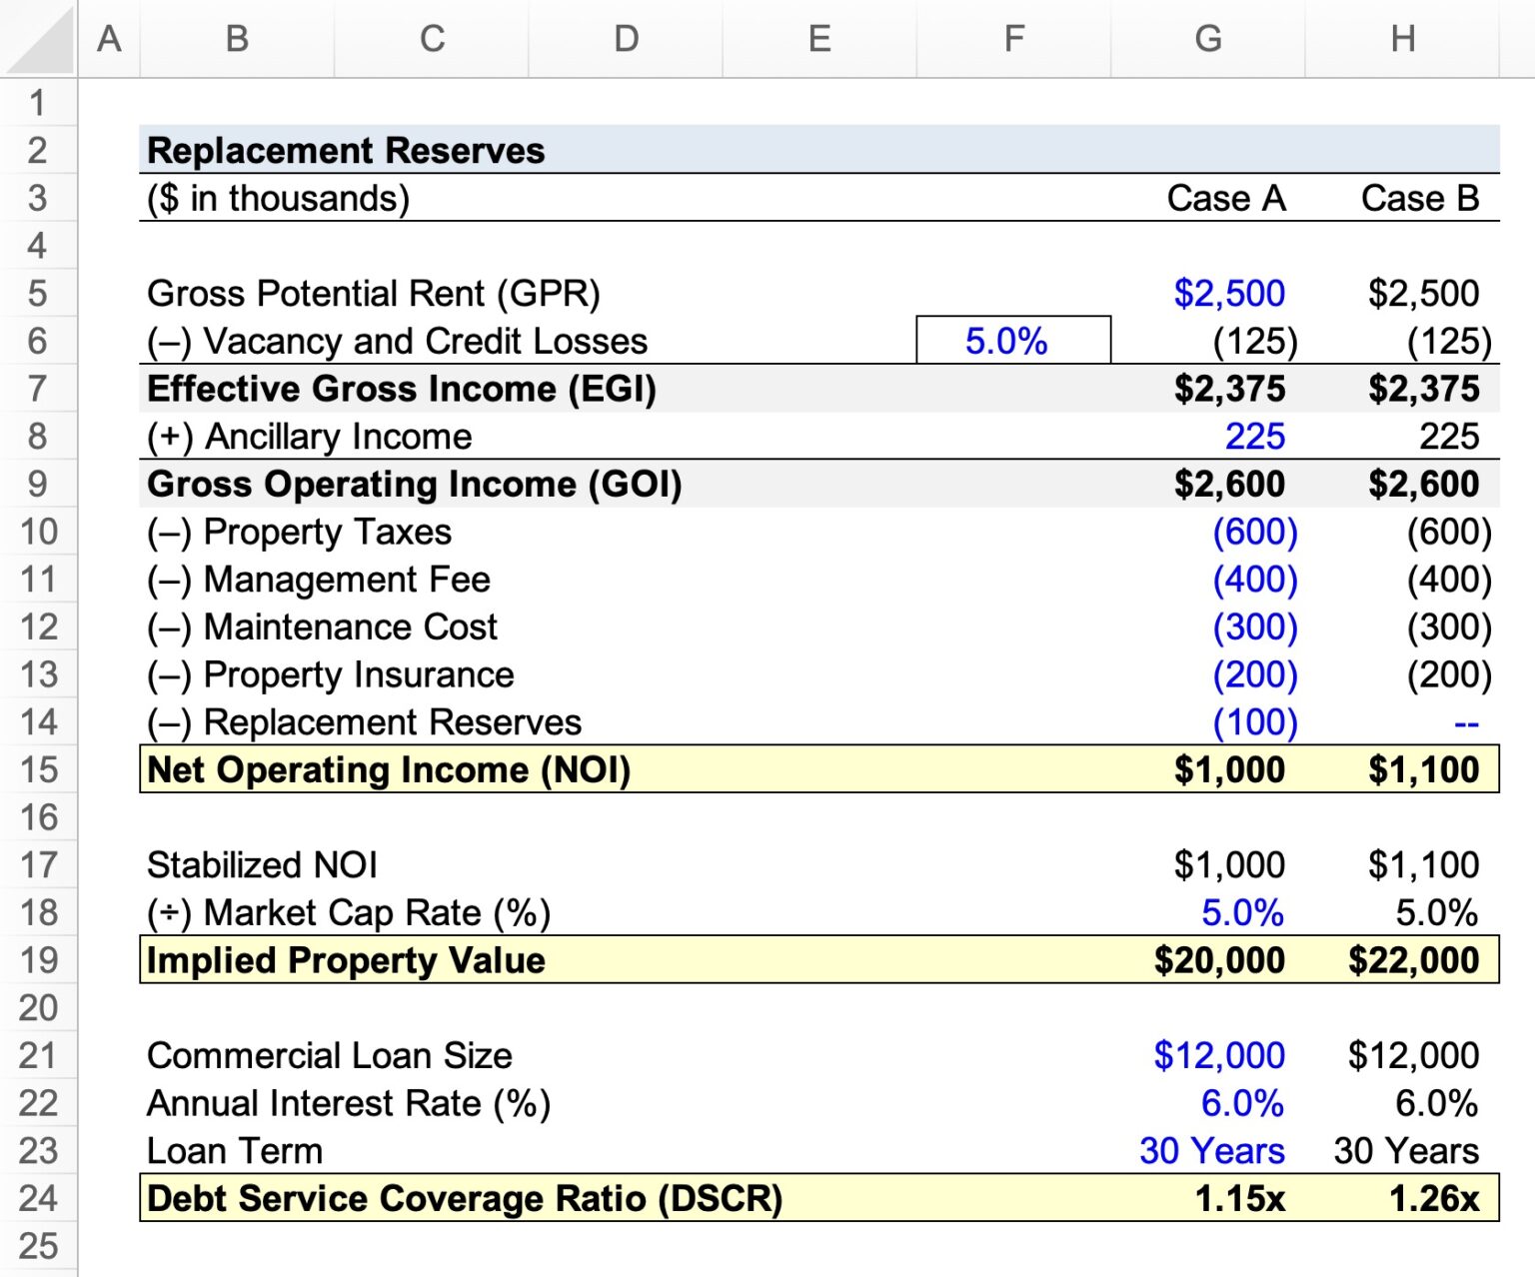This screenshot has height=1277, width=1535.
Task: Select the Case B header cell
Action: tap(1419, 198)
